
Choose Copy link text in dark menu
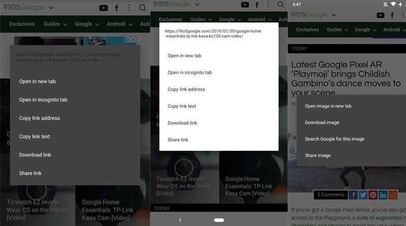pyautogui.click(x=35, y=136)
